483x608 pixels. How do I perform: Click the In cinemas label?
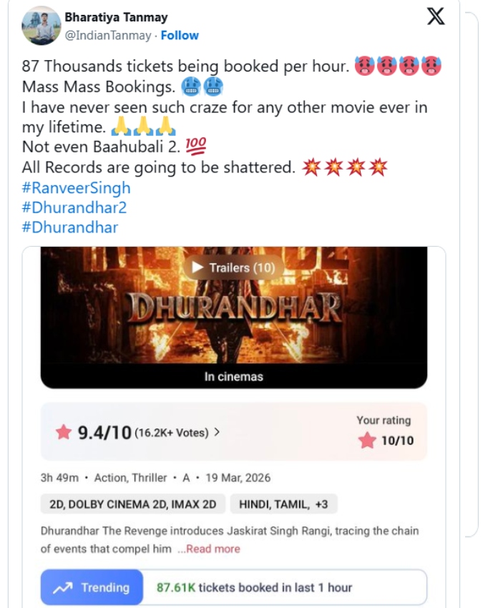[233, 377]
